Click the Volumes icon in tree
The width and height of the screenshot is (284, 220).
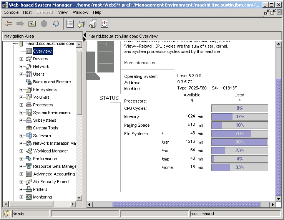click(29, 97)
